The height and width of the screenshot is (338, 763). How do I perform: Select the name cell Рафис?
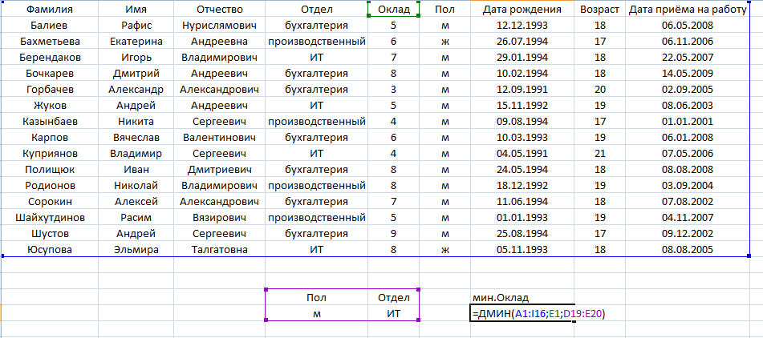tap(136, 26)
